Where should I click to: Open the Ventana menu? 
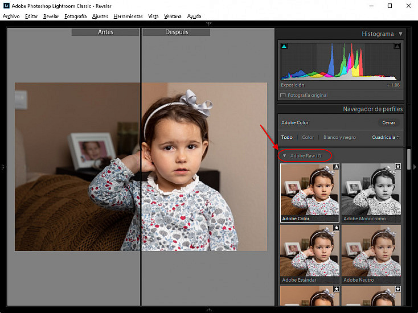tap(173, 17)
